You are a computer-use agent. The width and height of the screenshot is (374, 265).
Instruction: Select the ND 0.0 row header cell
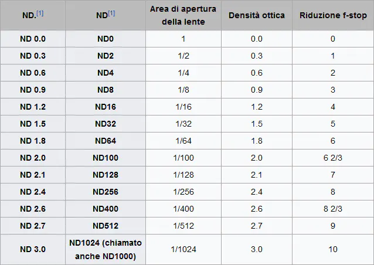coord(33,39)
